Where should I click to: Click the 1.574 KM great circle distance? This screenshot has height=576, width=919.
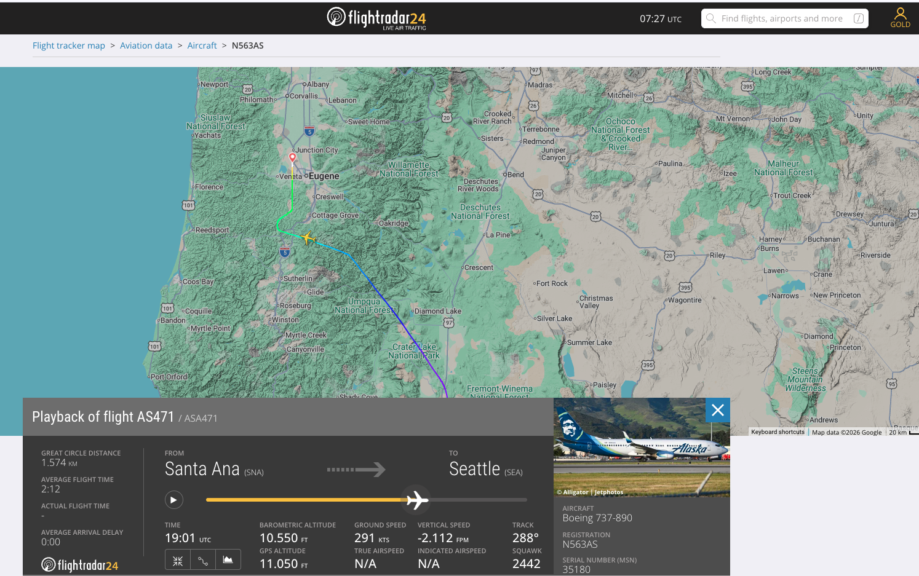pos(59,462)
